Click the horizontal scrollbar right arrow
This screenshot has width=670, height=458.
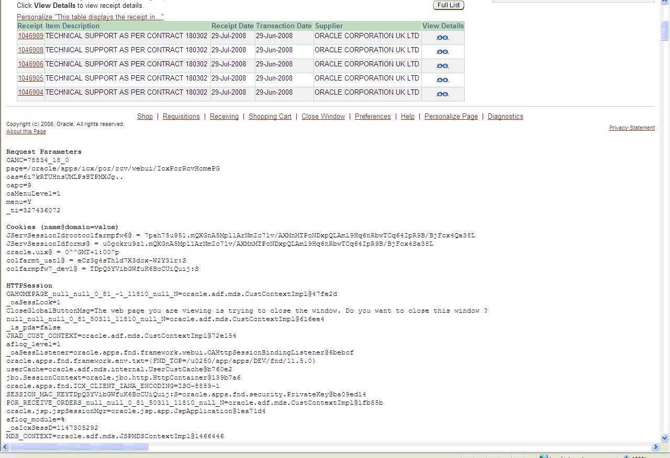(x=655, y=447)
